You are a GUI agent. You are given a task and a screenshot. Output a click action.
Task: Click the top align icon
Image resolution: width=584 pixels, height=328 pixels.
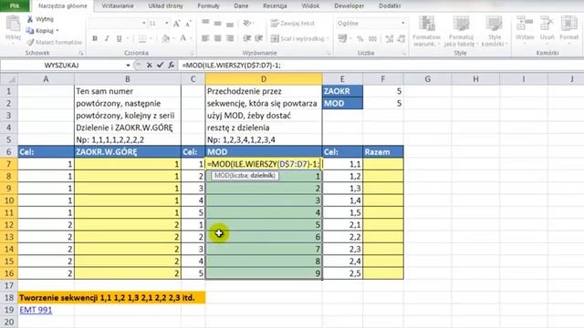(x=205, y=23)
